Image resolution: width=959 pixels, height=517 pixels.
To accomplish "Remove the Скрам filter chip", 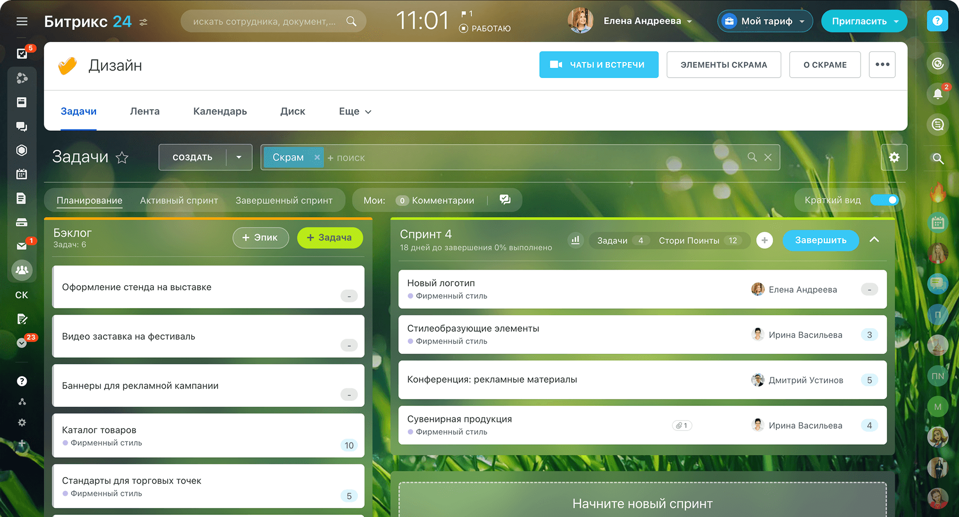I will [x=317, y=158].
